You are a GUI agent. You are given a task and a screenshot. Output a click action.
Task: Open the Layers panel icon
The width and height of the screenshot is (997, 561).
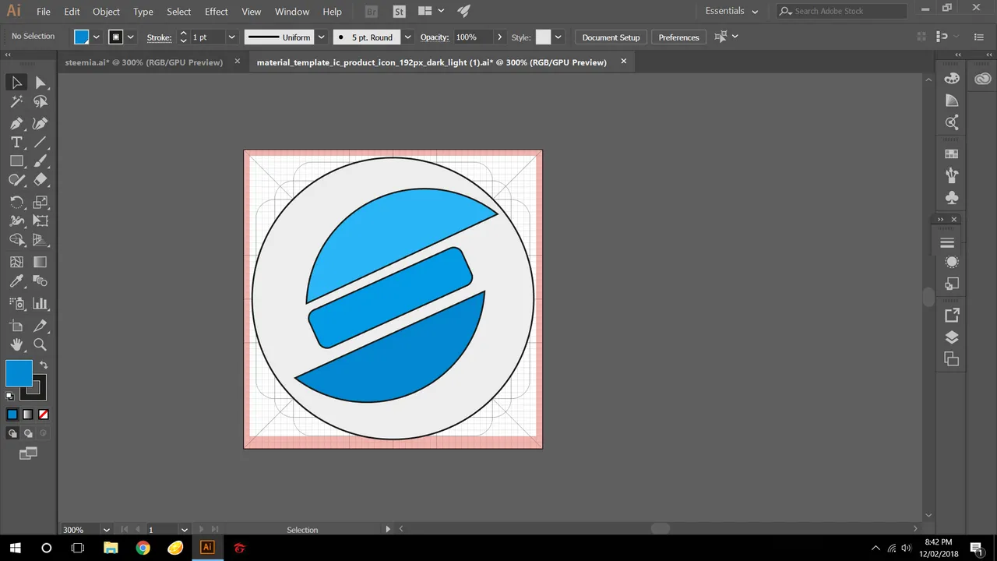coord(951,337)
